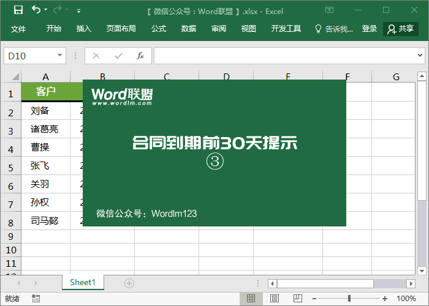Click the Sheet1 worksheet tab
Screen dimensions: 429x306
pos(83,282)
